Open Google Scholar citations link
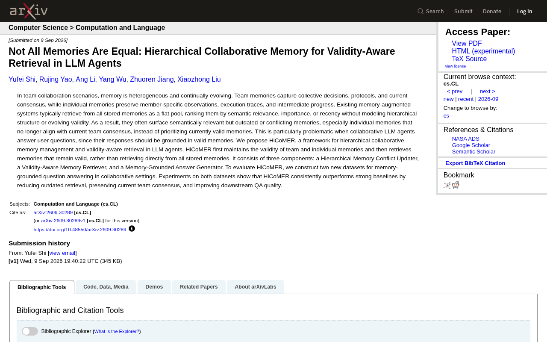547x342 pixels. [x=471, y=145]
